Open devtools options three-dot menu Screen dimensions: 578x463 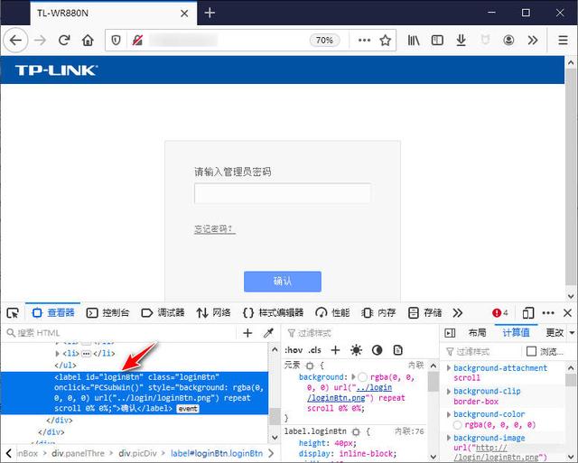(x=548, y=313)
